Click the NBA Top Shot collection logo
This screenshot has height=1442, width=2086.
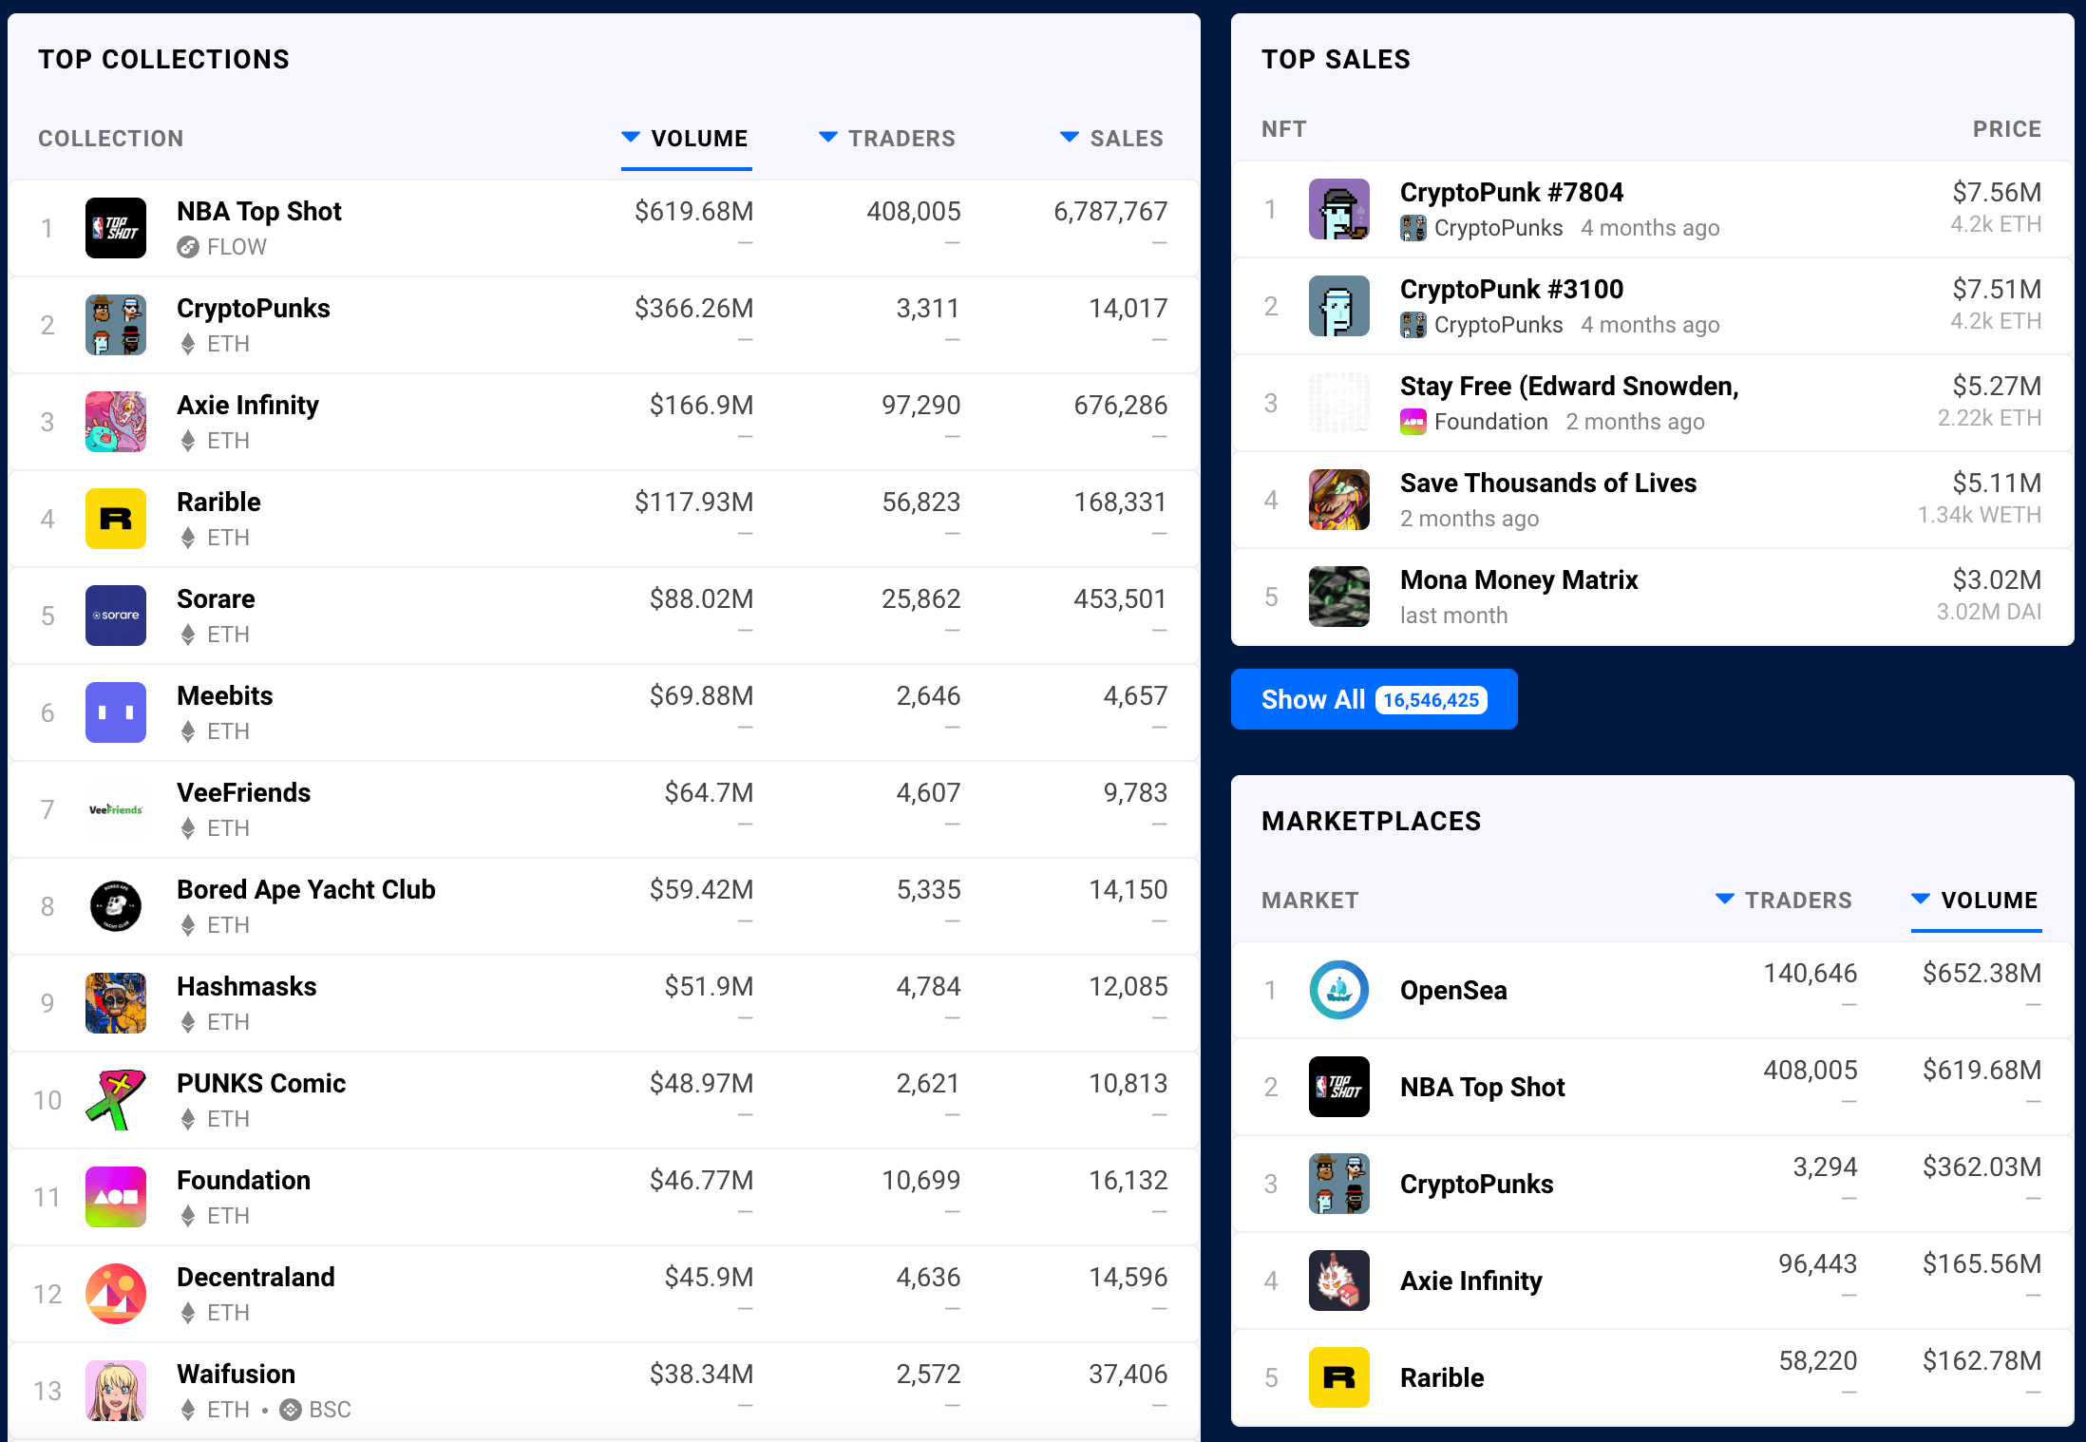pos(115,228)
